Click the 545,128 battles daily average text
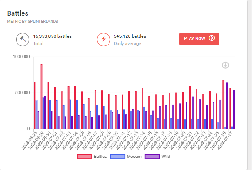 click(x=130, y=36)
